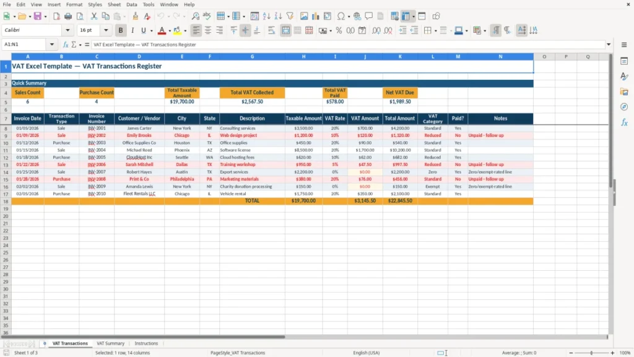
Task: Add a decimal place
Action: [x=376, y=30]
